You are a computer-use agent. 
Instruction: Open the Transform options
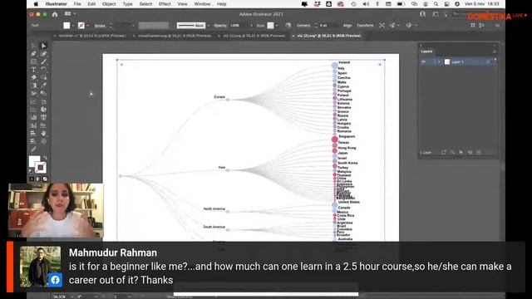tap(365, 26)
